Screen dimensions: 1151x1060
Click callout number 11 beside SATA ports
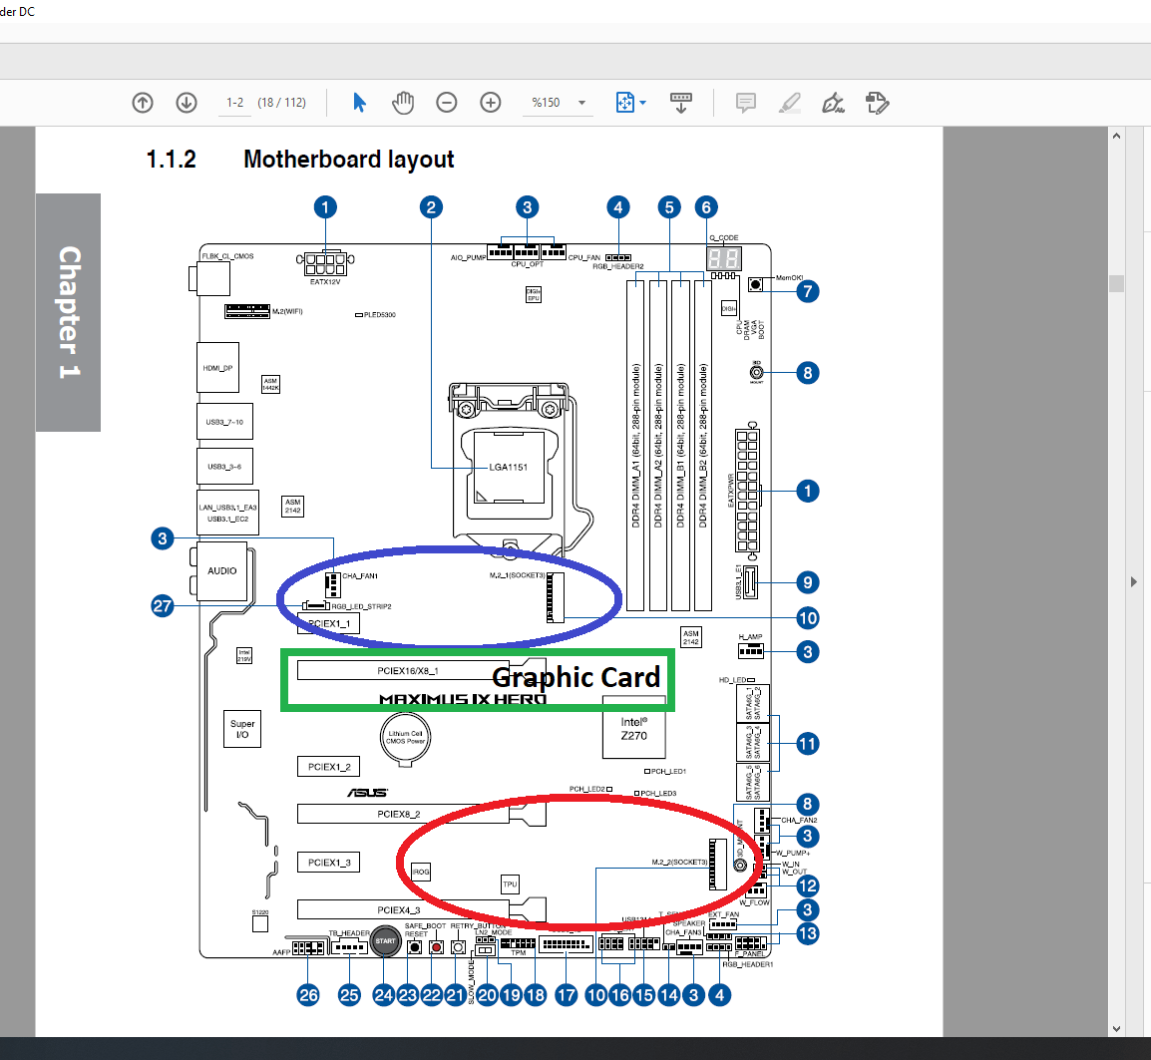tap(808, 744)
